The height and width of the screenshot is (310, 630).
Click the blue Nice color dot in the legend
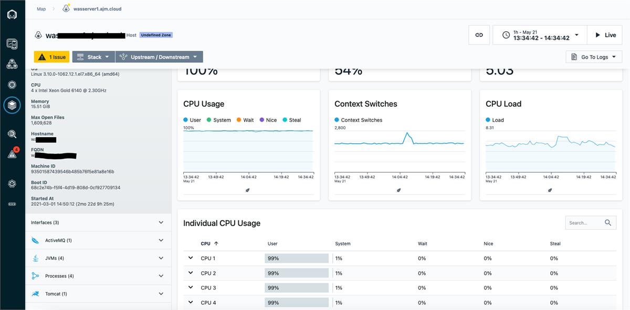point(261,120)
